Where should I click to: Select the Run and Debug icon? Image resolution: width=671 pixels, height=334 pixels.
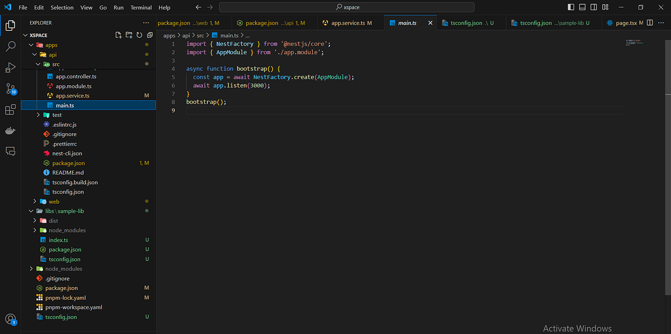[x=10, y=67]
